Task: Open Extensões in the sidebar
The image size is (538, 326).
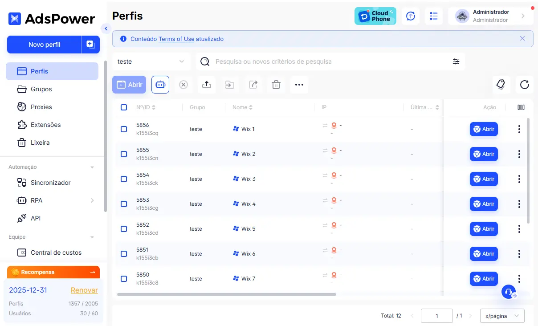Action: 45,125
